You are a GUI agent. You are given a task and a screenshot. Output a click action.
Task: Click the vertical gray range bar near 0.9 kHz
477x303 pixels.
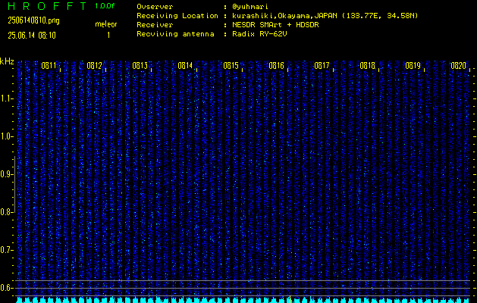coord(15,184)
